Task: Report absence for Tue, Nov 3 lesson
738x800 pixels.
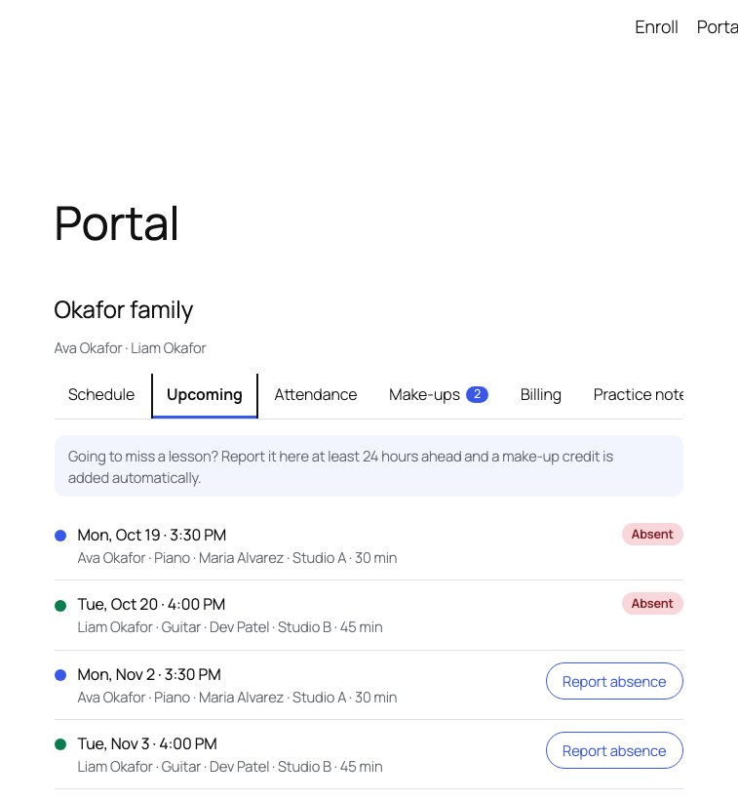Action: pyautogui.click(x=614, y=750)
